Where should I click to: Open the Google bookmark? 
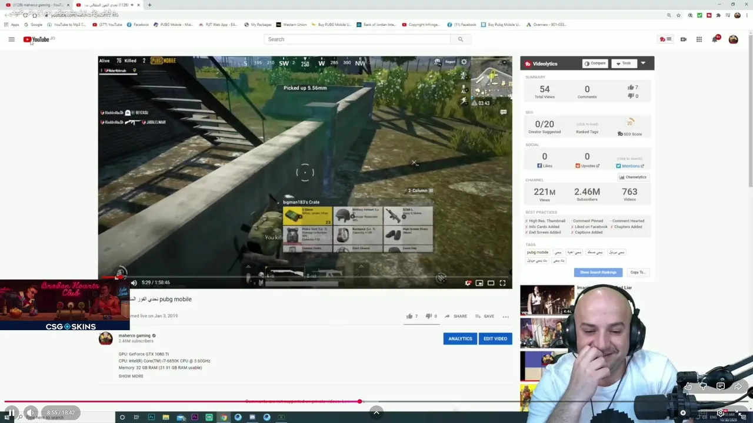(x=33, y=25)
